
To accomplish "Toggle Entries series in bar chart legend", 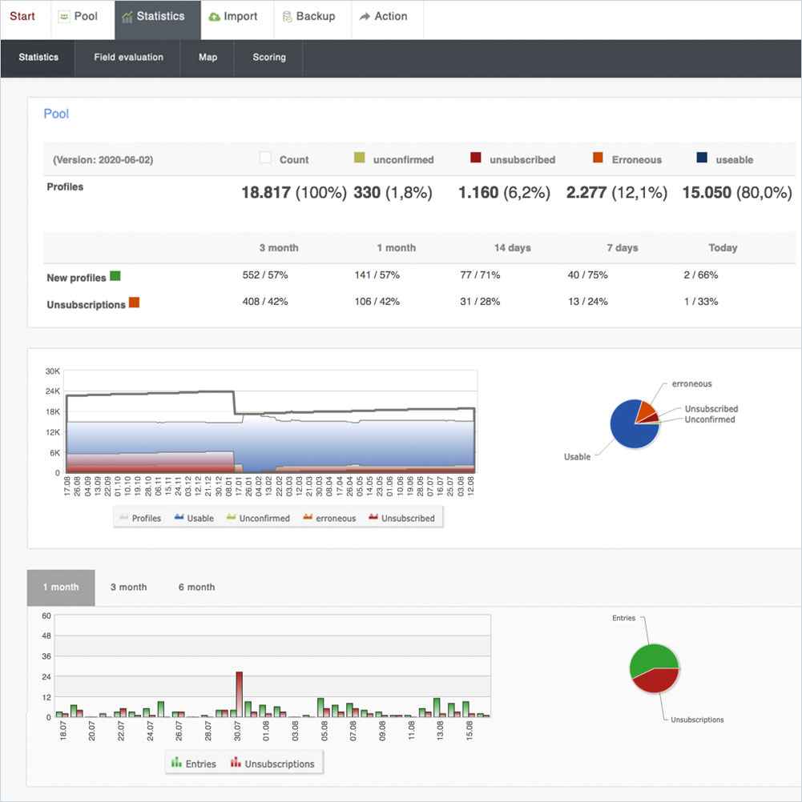I will point(194,764).
